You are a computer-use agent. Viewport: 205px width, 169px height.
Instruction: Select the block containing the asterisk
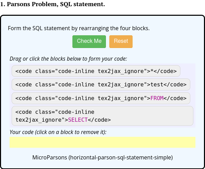point(96,71)
